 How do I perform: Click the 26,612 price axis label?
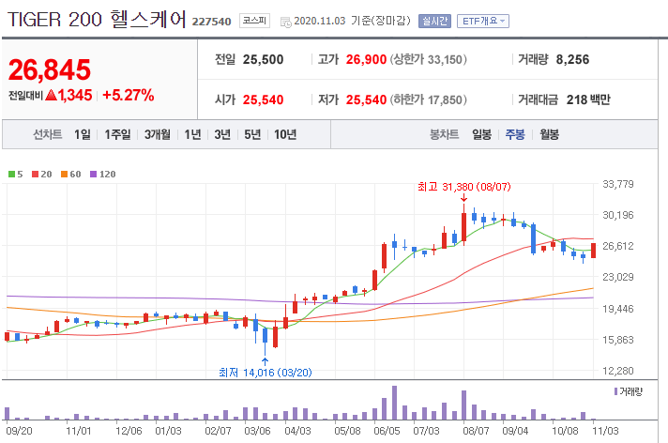(618, 246)
